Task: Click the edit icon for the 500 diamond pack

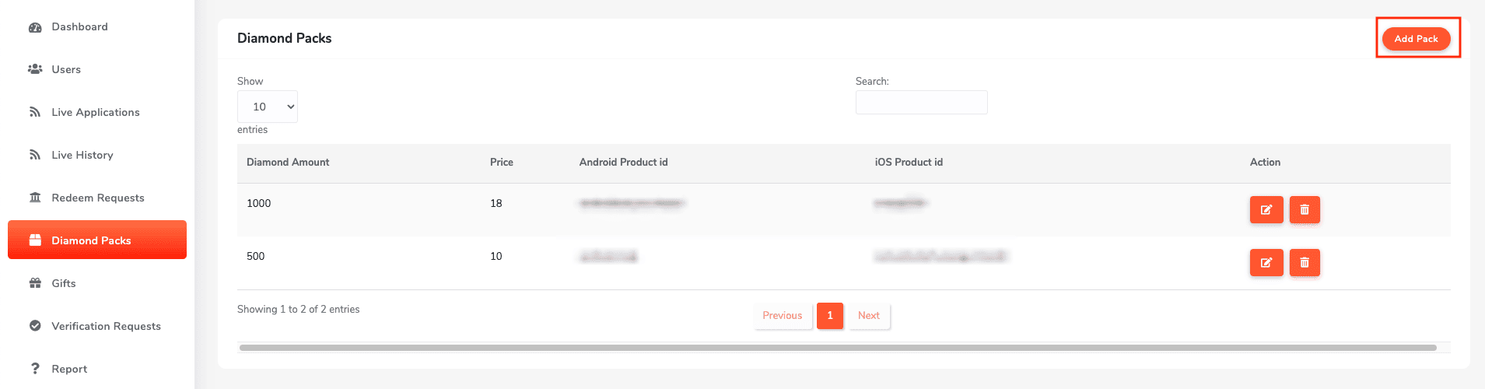Action: (x=1266, y=262)
